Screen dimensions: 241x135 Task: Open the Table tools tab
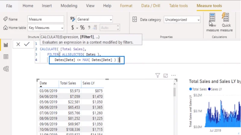(178, 6)
